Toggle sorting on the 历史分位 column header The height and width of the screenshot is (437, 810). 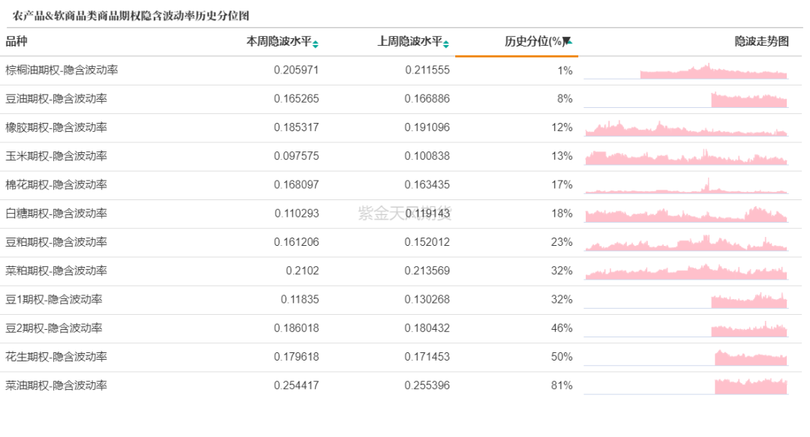click(532, 41)
